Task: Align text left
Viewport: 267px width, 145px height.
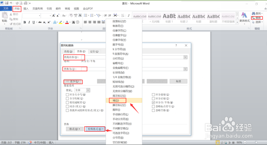Action: pyautogui.click(x=85, y=22)
